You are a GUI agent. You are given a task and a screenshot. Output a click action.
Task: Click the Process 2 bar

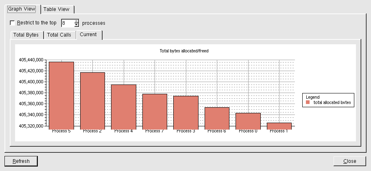(x=92, y=100)
